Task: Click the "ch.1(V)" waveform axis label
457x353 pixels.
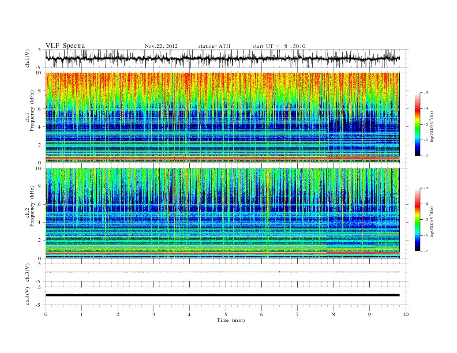Action: coord(27,58)
